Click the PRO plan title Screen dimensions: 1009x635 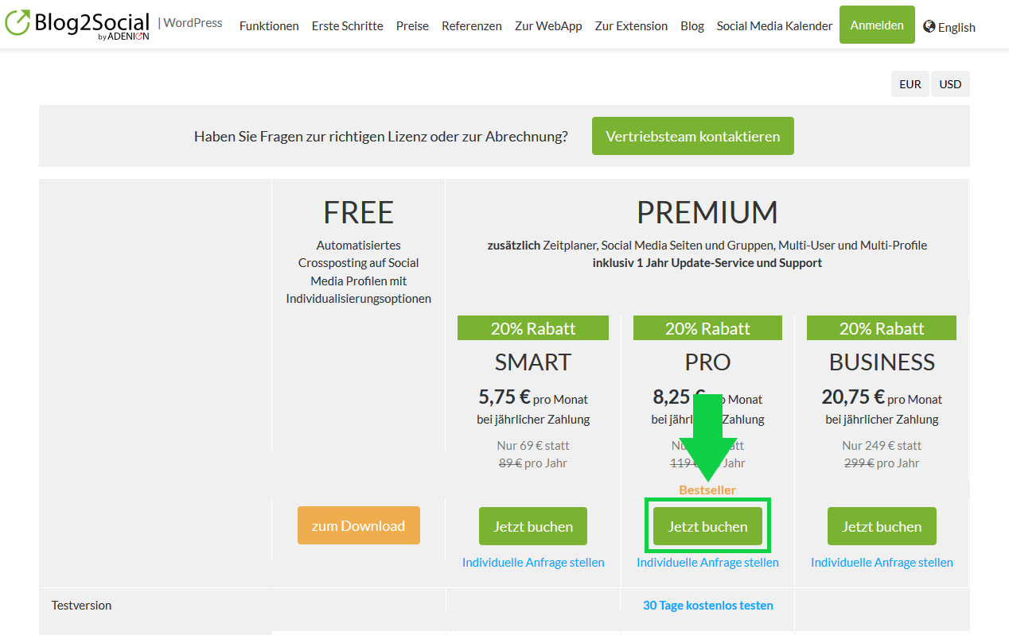tap(707, 362)
